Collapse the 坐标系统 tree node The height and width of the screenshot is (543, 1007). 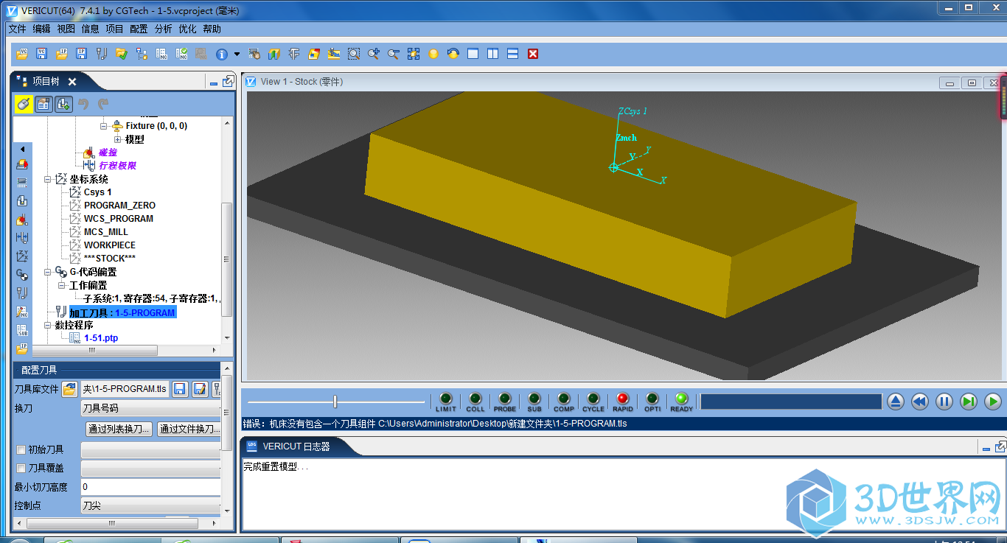pos(48,179)
